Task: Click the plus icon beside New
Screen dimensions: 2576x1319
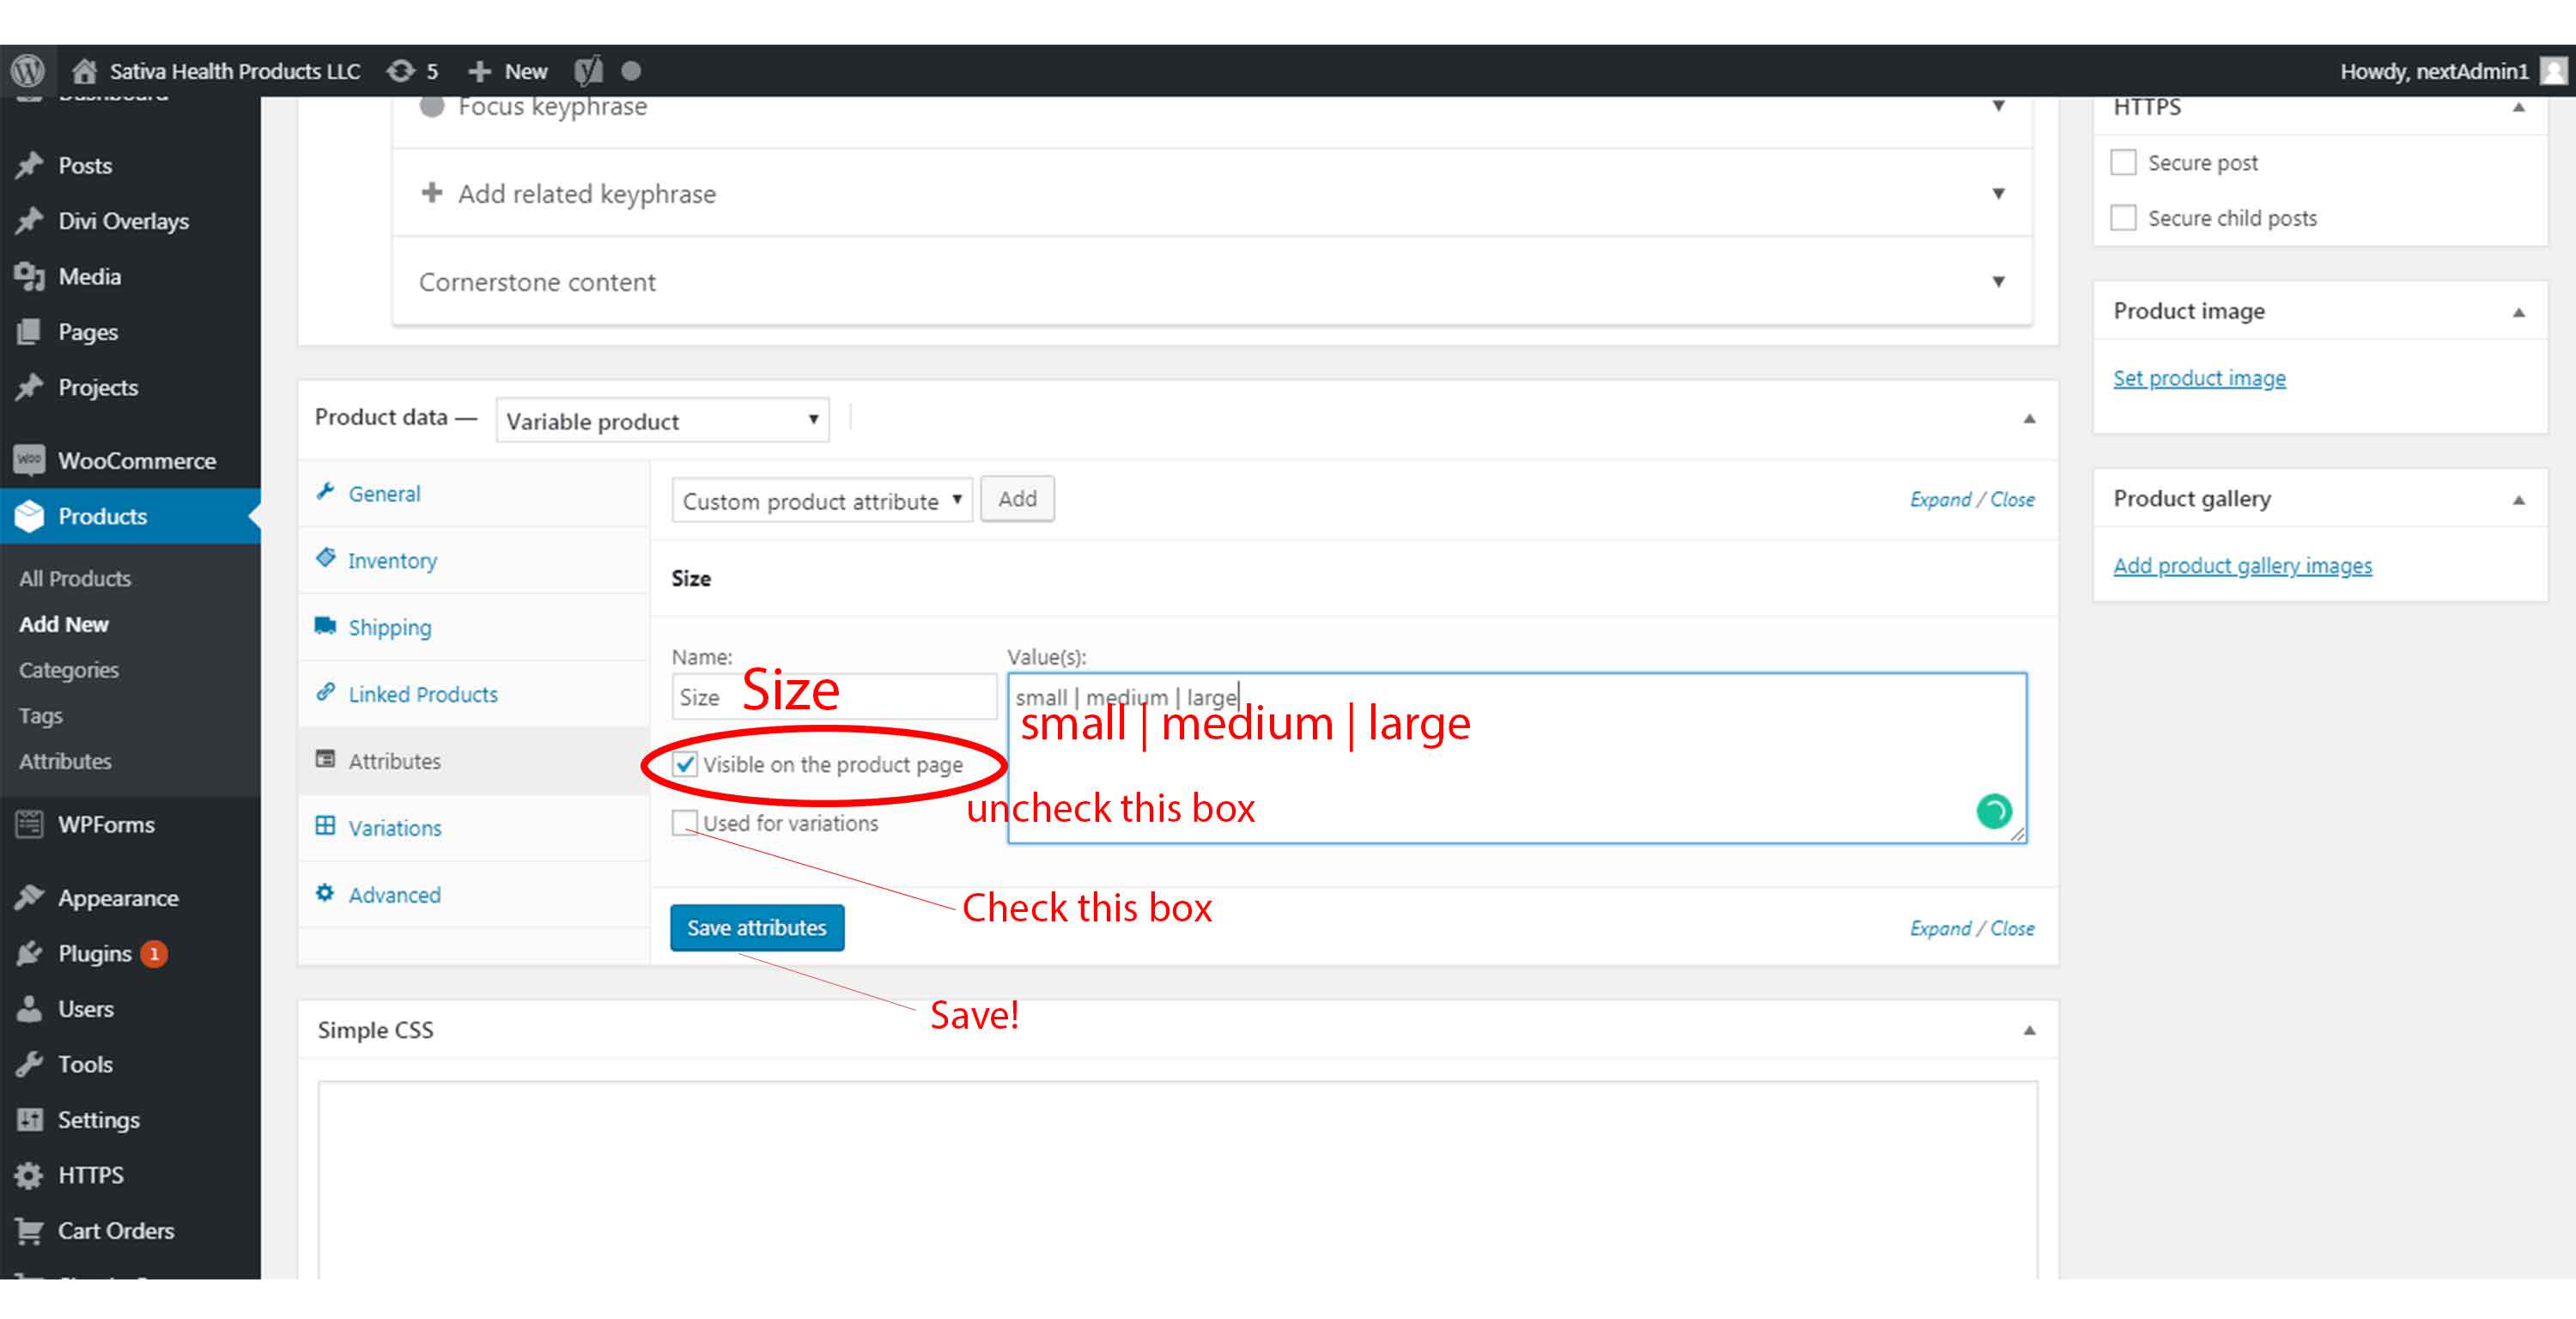Action: point(479,71)
